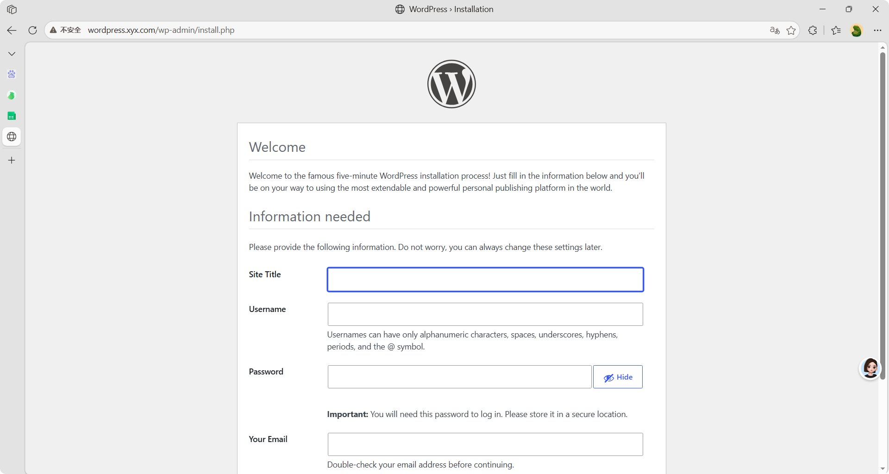
Task: Click the address bar URL
Action: [161, 30]
